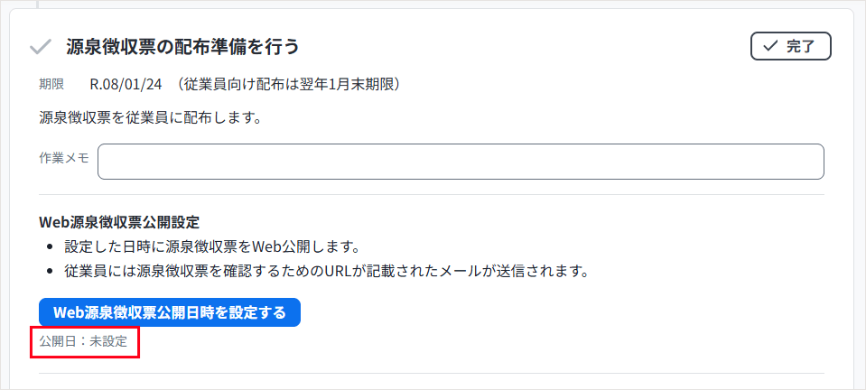Select the 源泉徴収票の配布準備を行う task title
The image size is (866, 390).
pyautogui.click(x=182, y=46)
